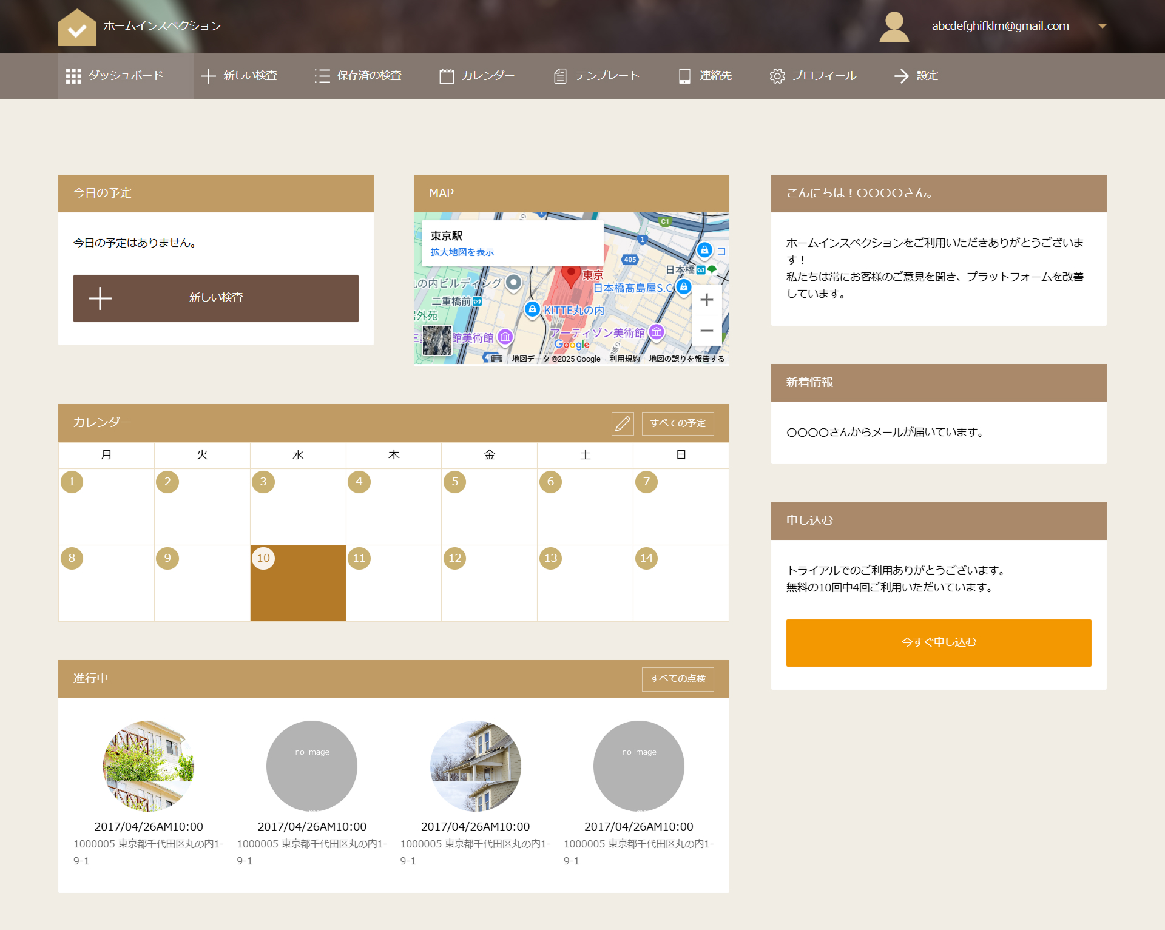
Task: Click the カレンダー nav calendar icon
Action: pyautogui.click(x=447, y=76)
